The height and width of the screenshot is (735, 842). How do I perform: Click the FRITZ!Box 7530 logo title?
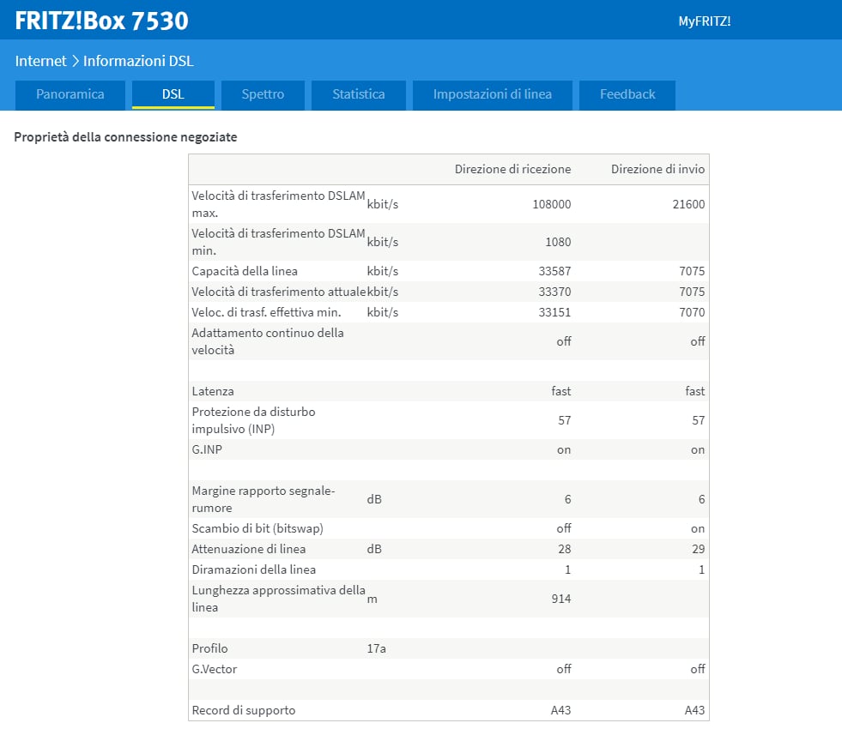tap(101, 21)
